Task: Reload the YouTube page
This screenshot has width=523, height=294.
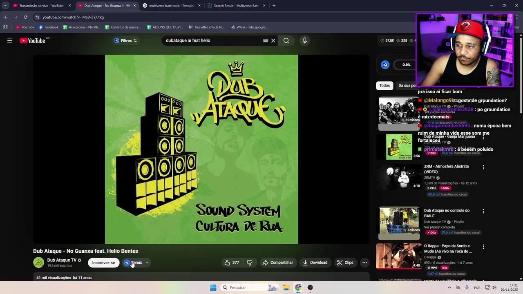Action: (x=25, y=17)
